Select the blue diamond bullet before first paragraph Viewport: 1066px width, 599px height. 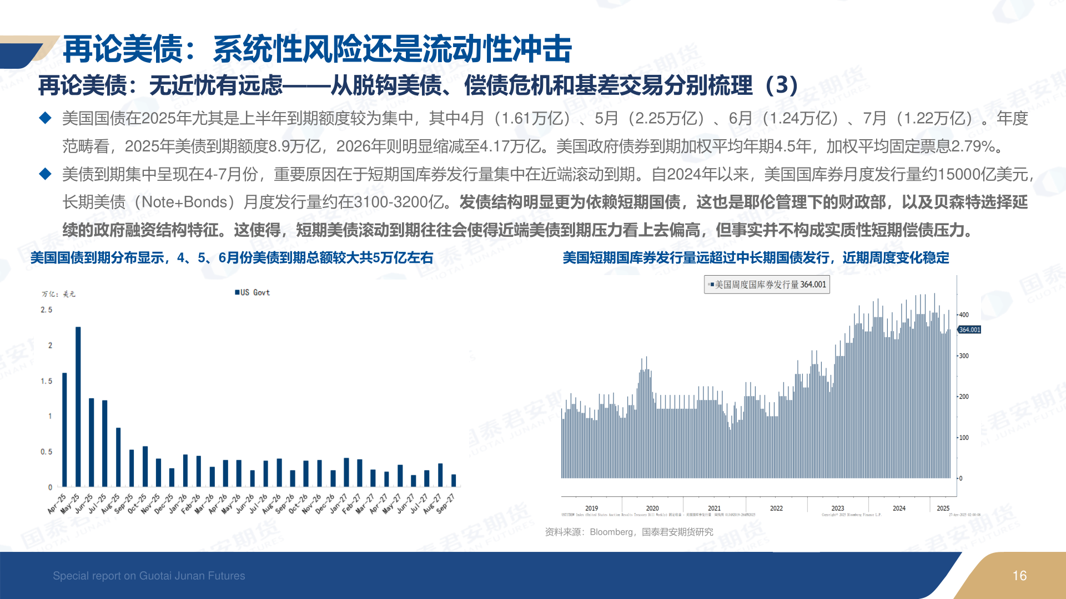click(46, 117)
